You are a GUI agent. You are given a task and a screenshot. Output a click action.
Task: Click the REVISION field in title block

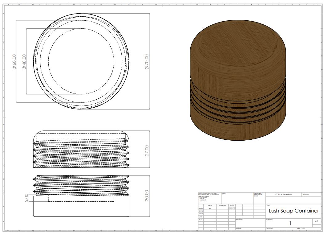pos(307,195)
